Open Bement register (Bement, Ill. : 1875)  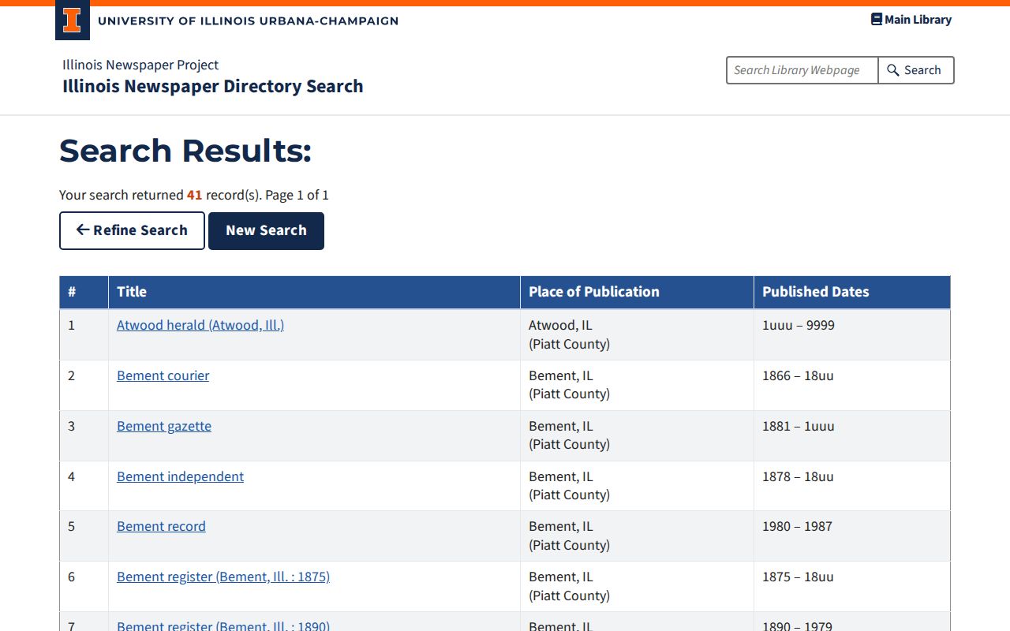click(x=223, y=577)
